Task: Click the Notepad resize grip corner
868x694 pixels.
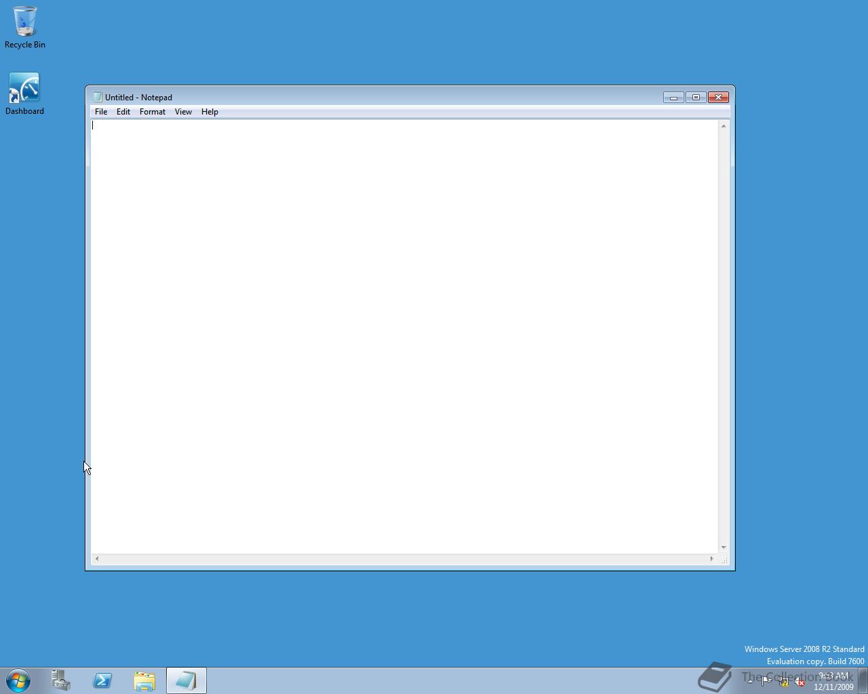Action: coord(724,560)
